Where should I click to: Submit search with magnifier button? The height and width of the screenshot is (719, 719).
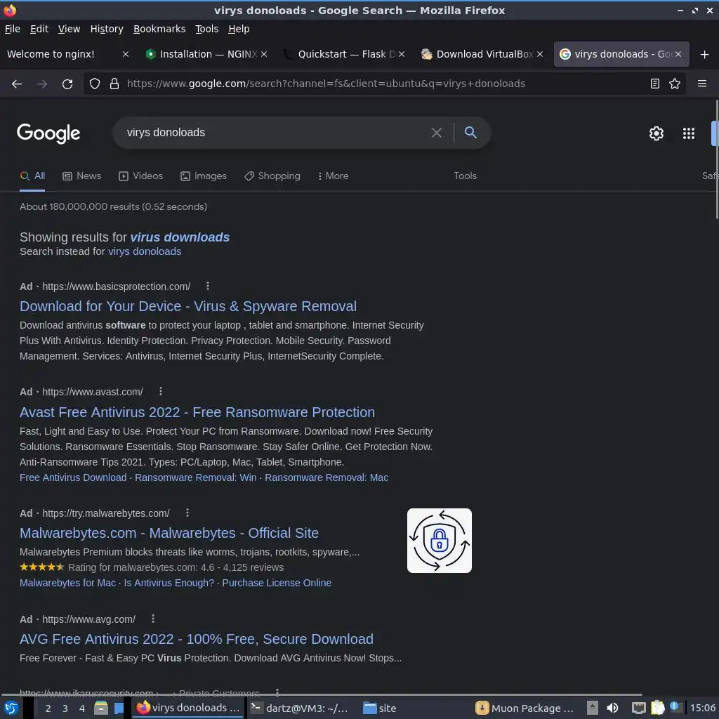pos(470,133)
